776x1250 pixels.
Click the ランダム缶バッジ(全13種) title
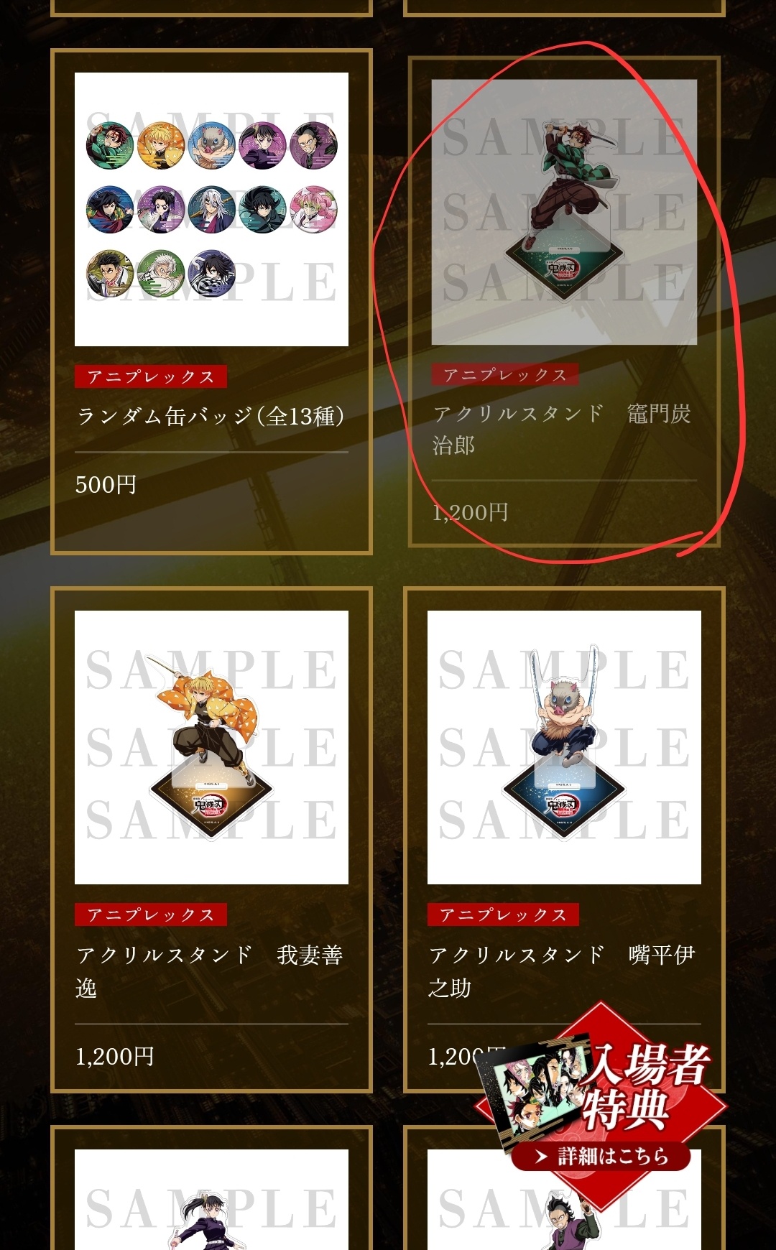[211, 416]
